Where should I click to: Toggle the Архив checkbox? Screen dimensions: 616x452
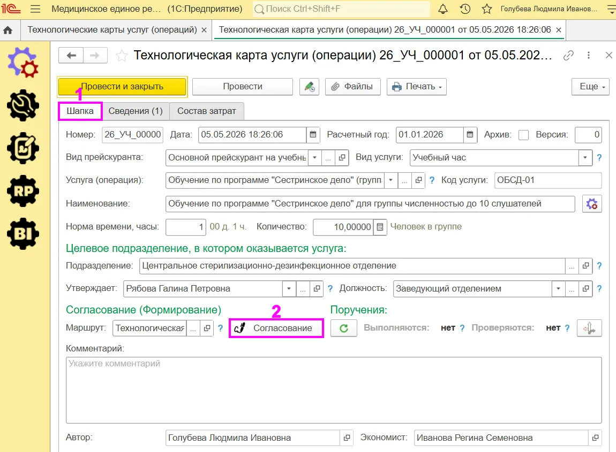[x=523, y=135]
